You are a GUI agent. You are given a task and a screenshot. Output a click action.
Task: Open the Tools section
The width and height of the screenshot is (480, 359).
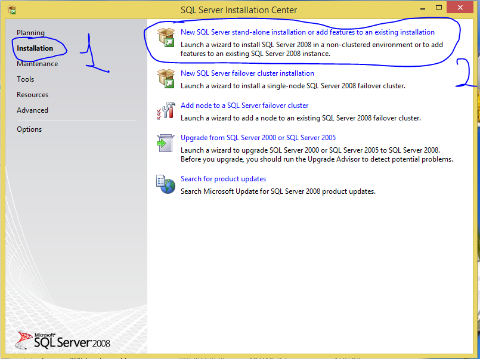point(26,79)
